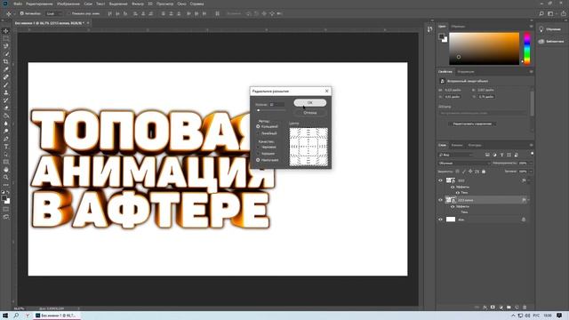Select the Наилучшее quality radio button
This screenshot has height=320, width=569.
(258, 160)
